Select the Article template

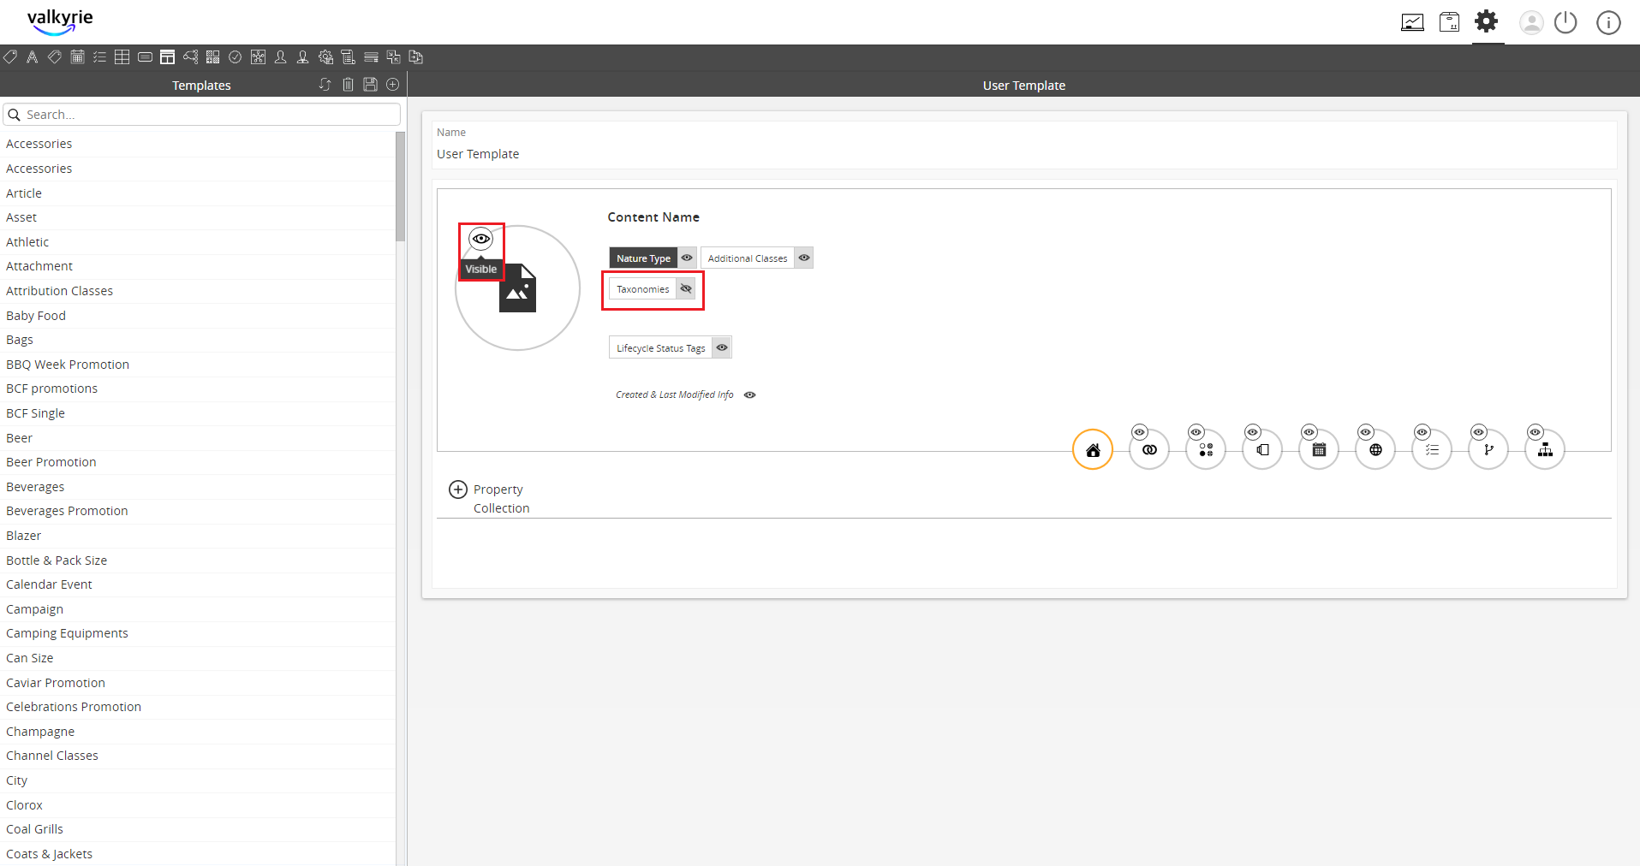[198, 193]
